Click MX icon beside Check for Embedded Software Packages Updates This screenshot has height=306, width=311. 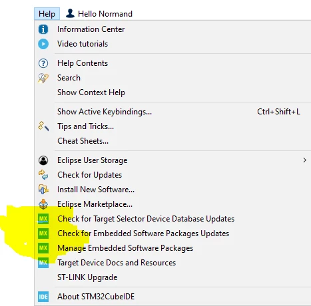pyautogui.click(x=43, y=233)
